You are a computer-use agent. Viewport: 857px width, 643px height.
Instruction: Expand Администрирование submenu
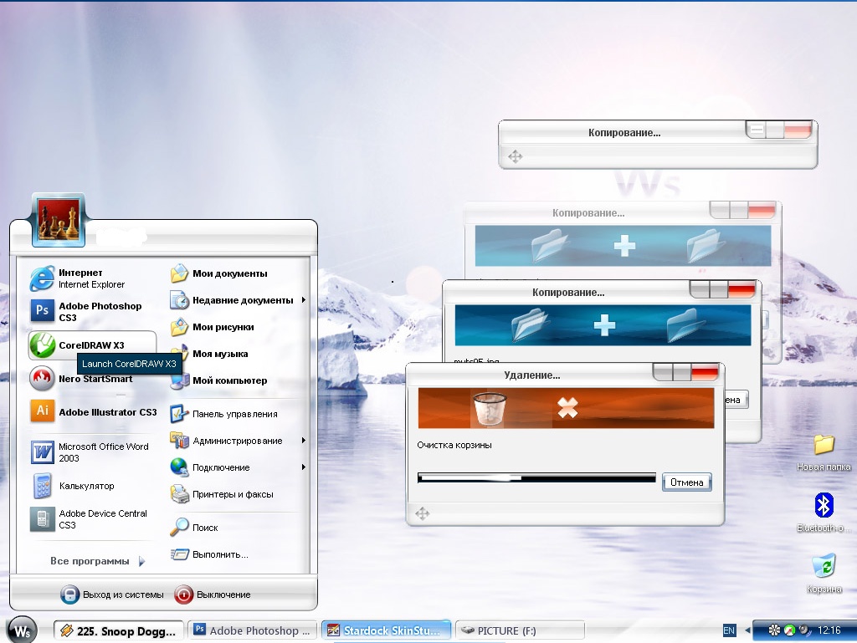click(239, 441)
